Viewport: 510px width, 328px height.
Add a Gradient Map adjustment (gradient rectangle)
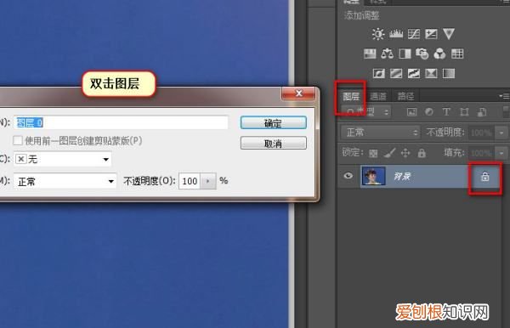tap(449, 73)
